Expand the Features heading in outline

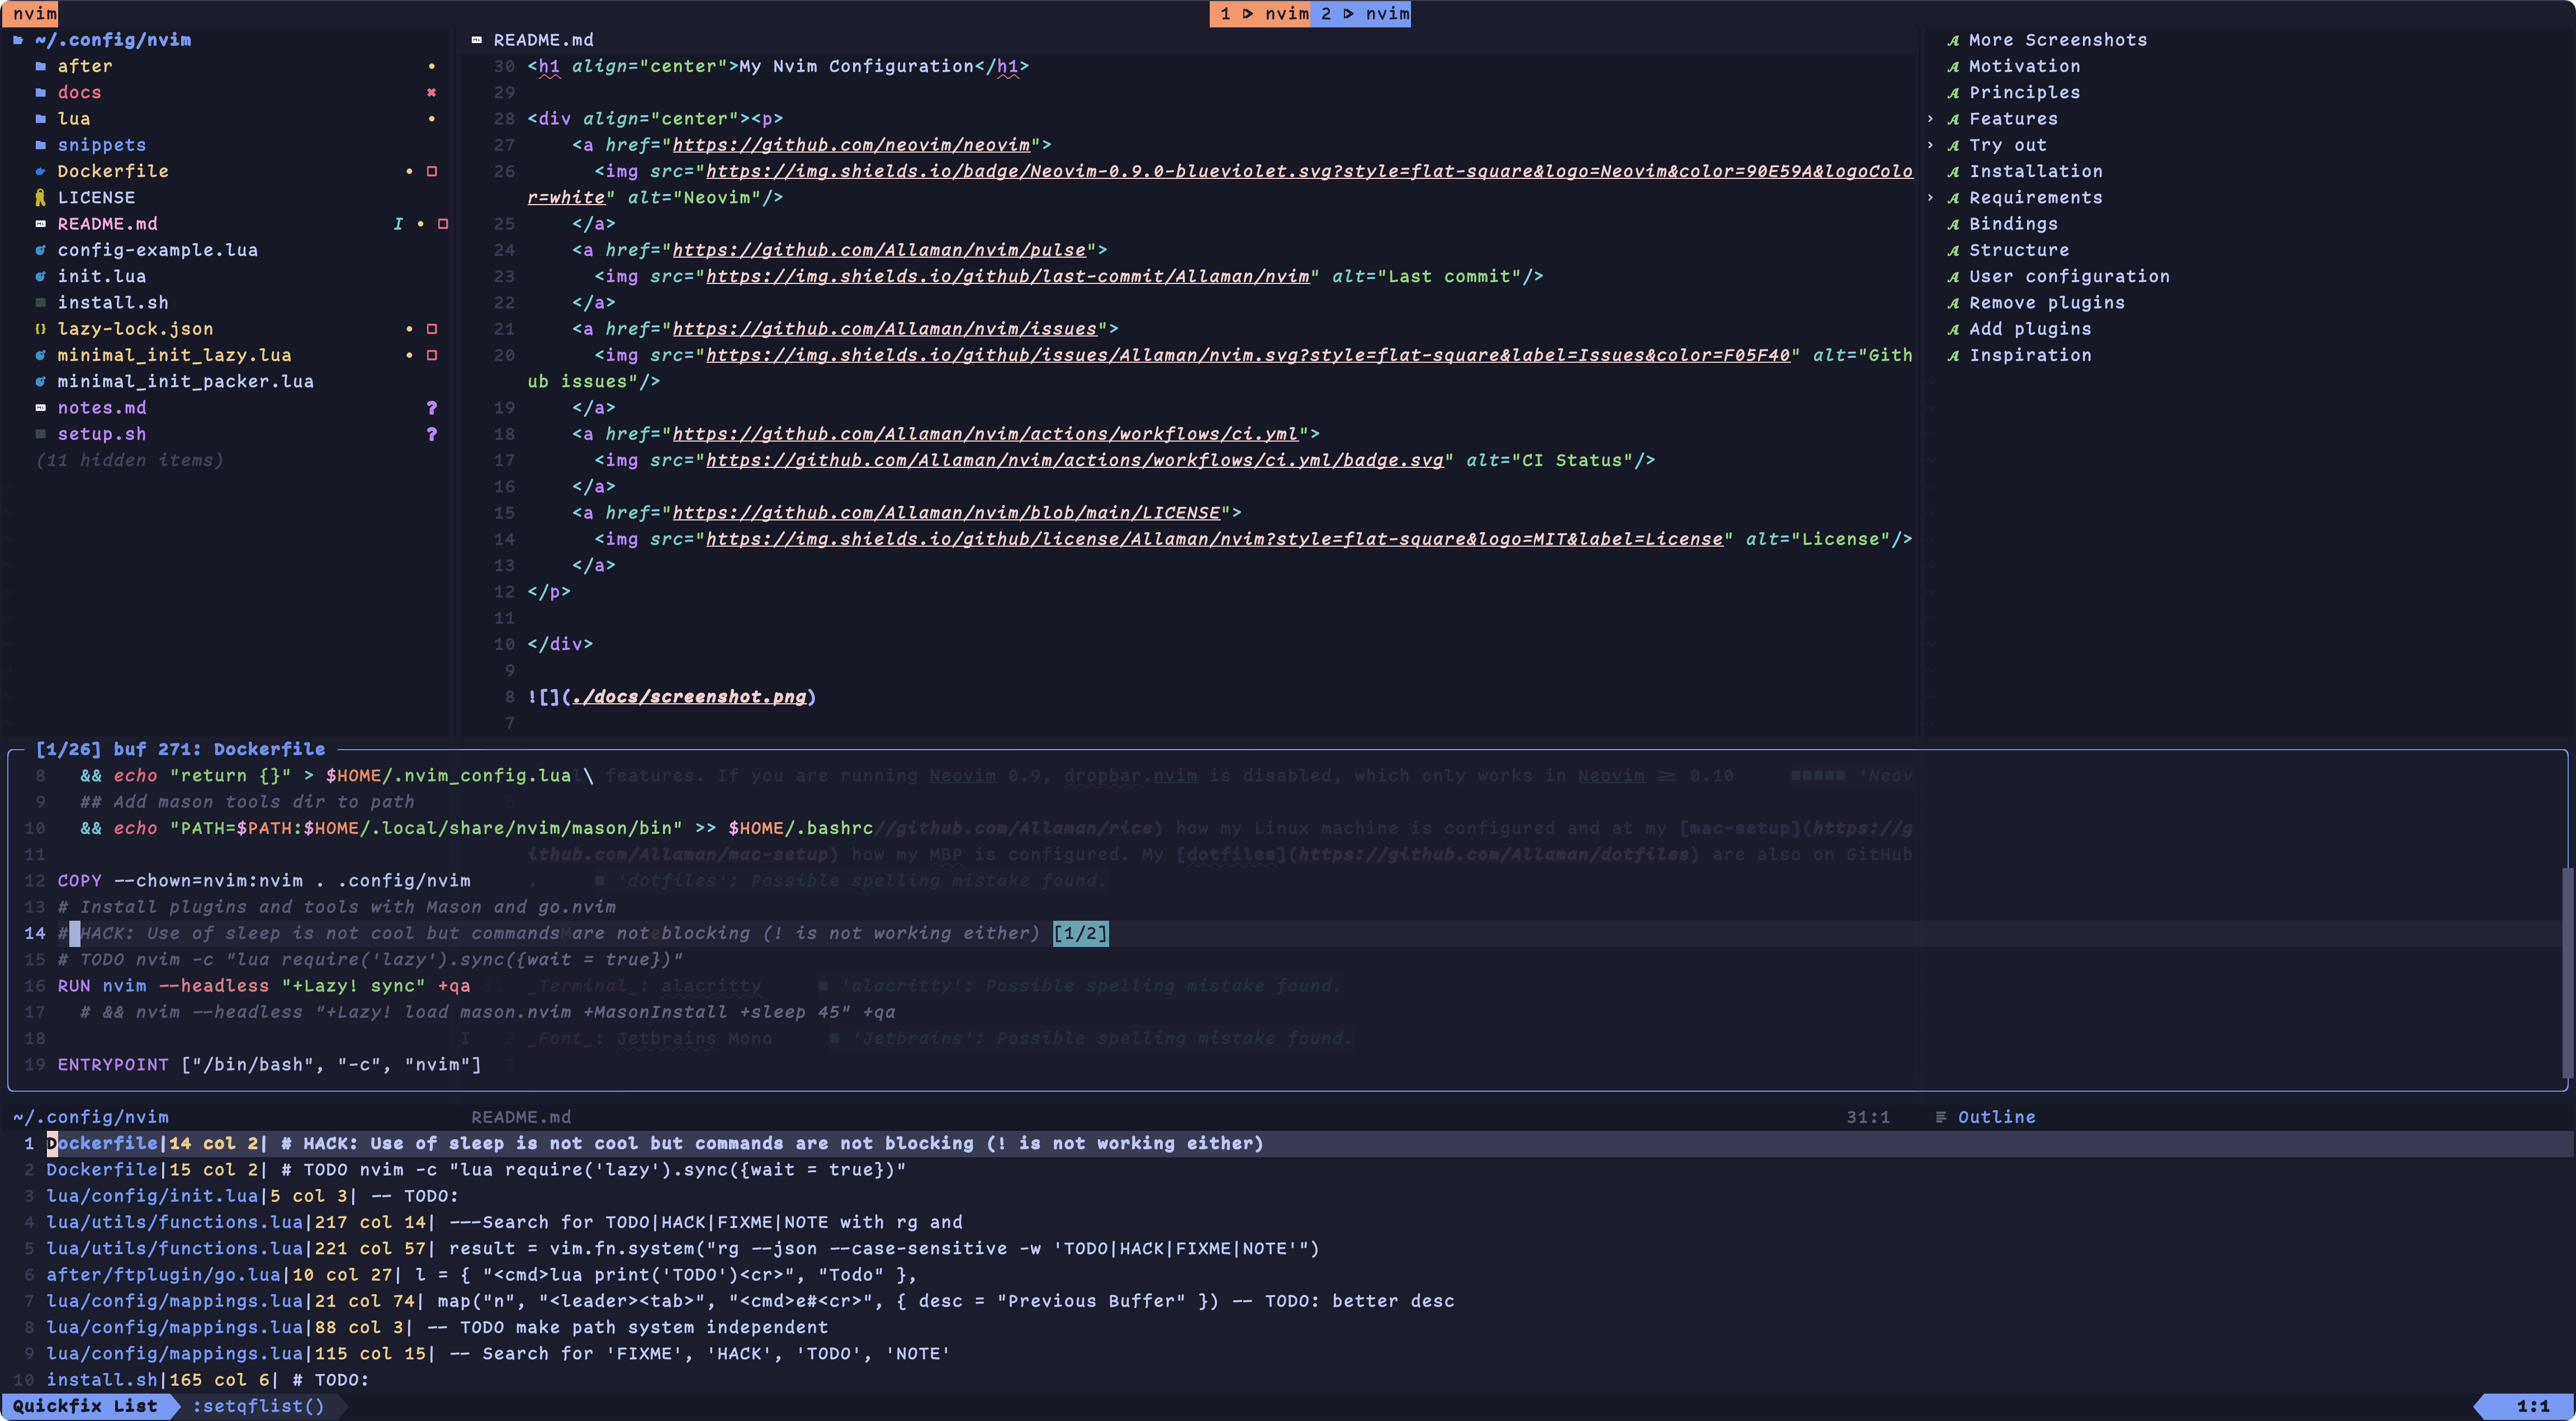(x=1930, y=119)
